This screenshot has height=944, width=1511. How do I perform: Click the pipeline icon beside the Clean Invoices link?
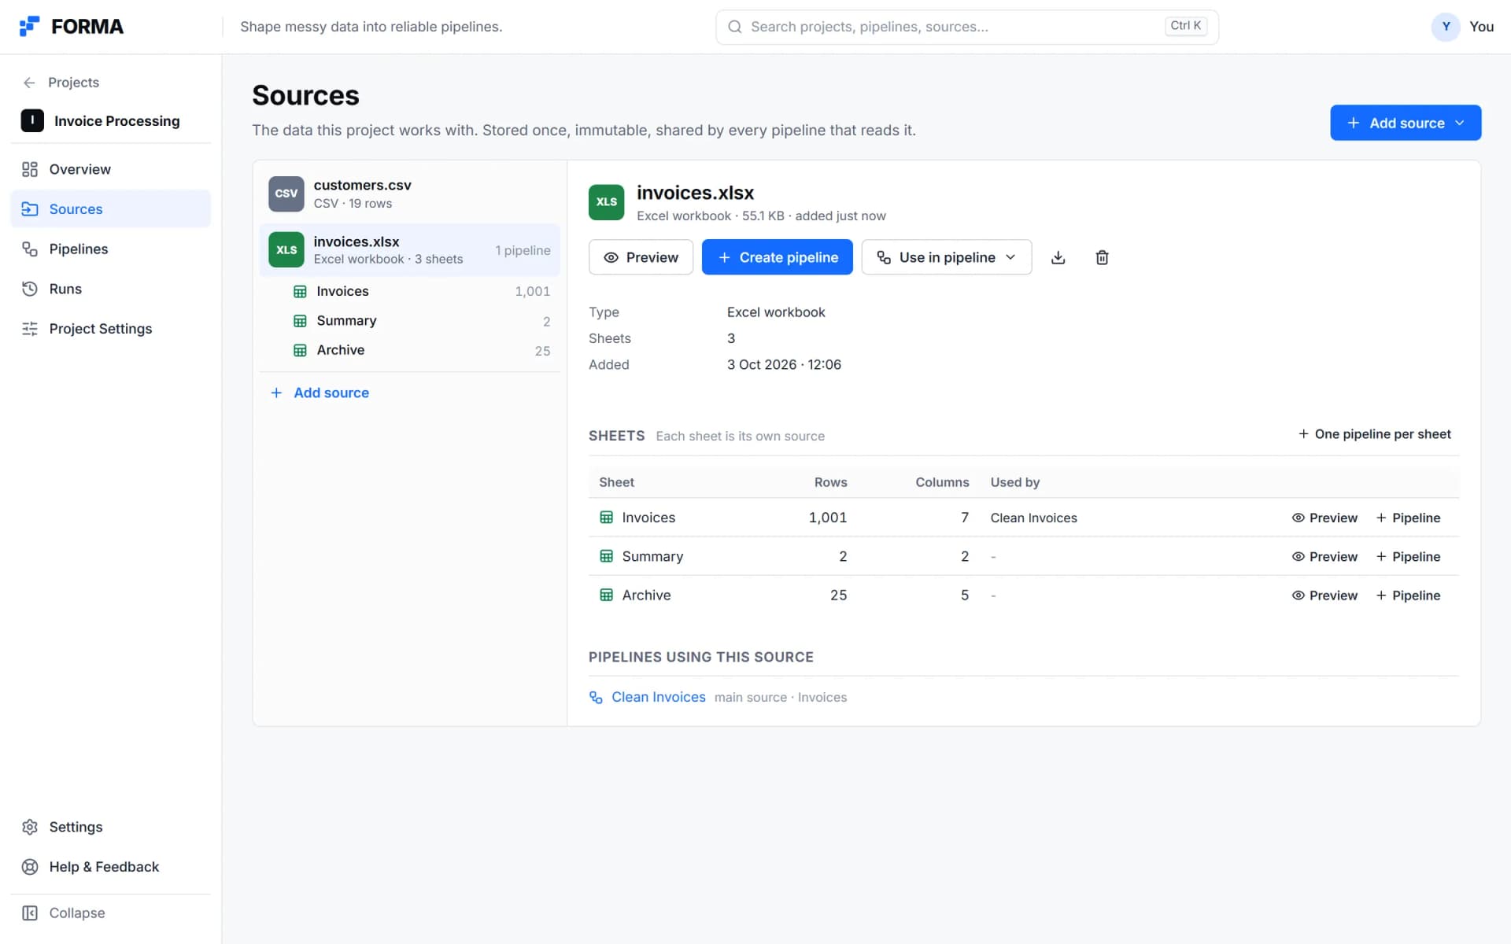[596, 698]
